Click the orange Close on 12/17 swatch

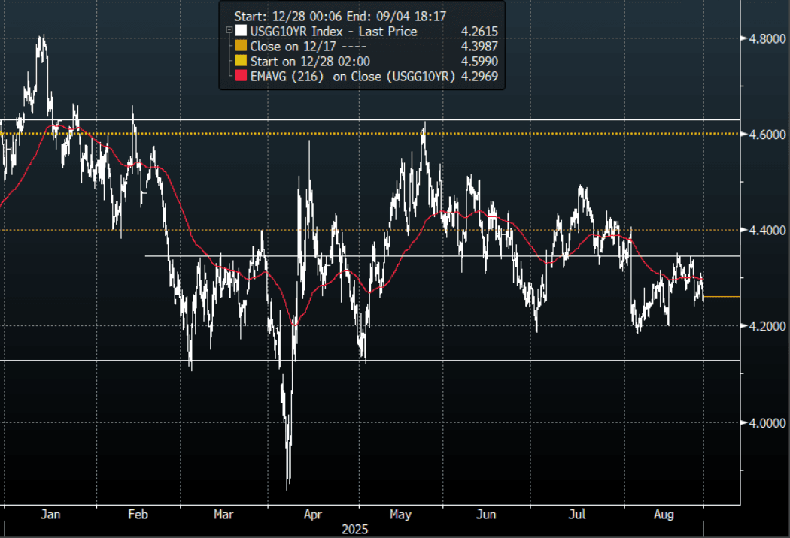[241, 46]
